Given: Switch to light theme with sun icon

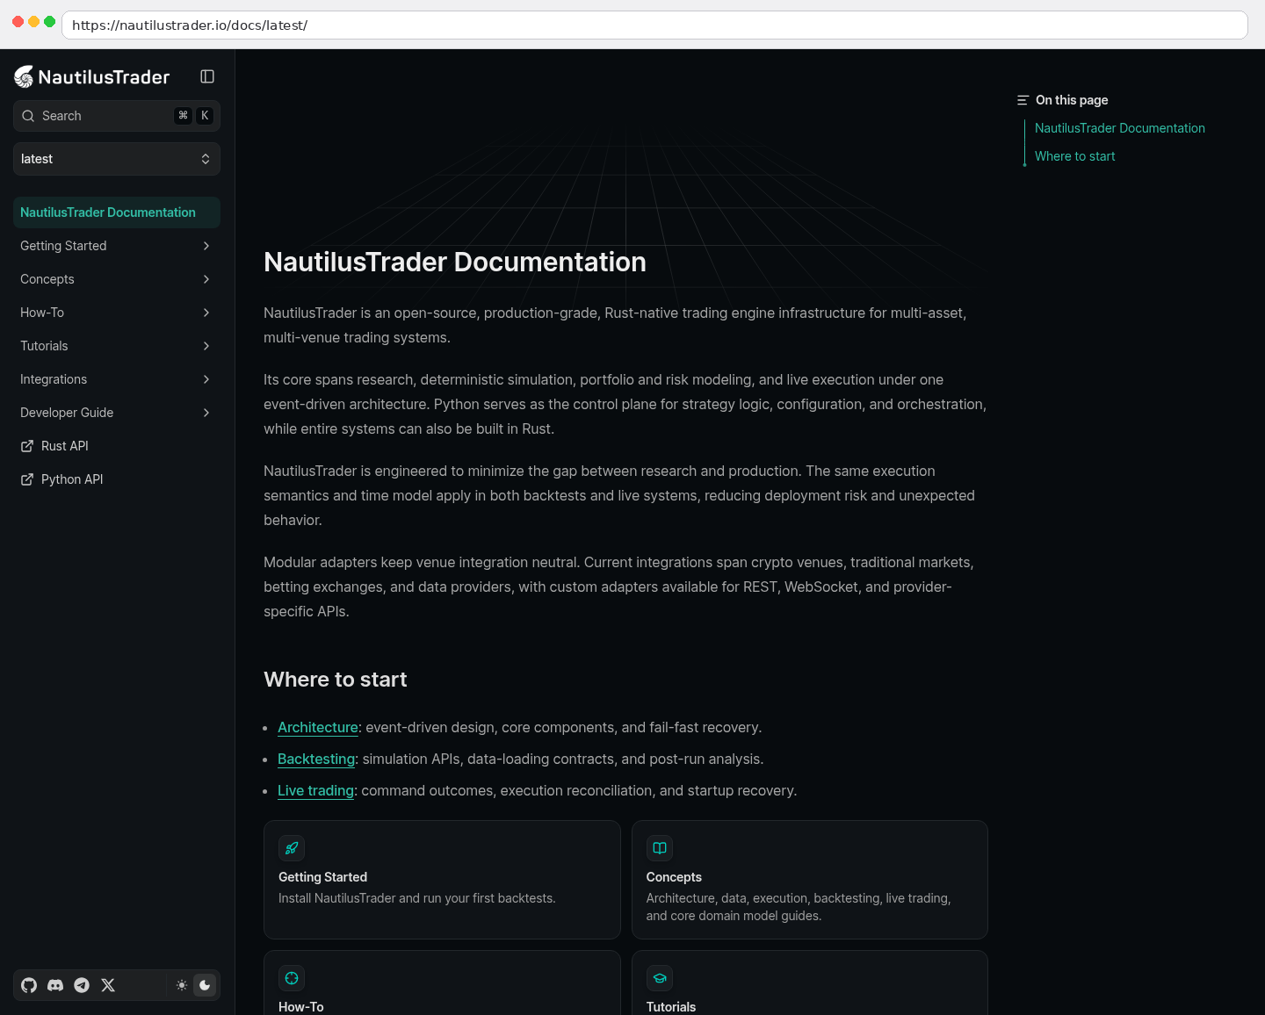Looking at the screenshot, I should (182, 985).
